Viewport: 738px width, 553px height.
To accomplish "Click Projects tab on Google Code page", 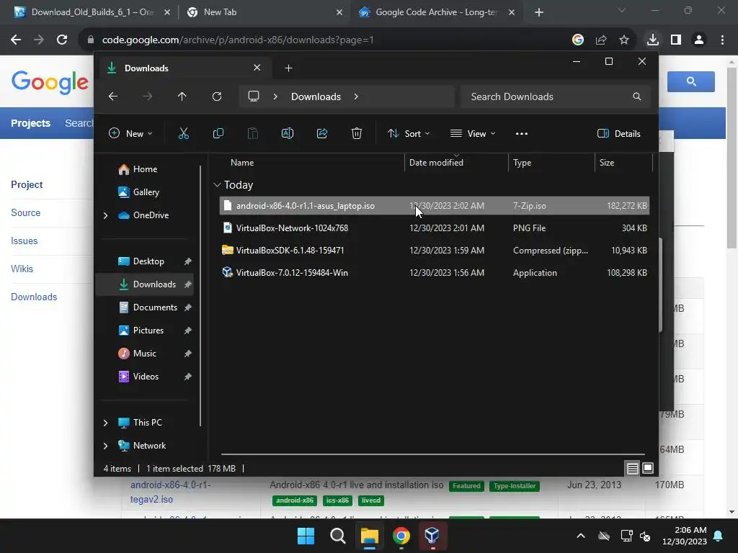I will (x=30, y=123).
